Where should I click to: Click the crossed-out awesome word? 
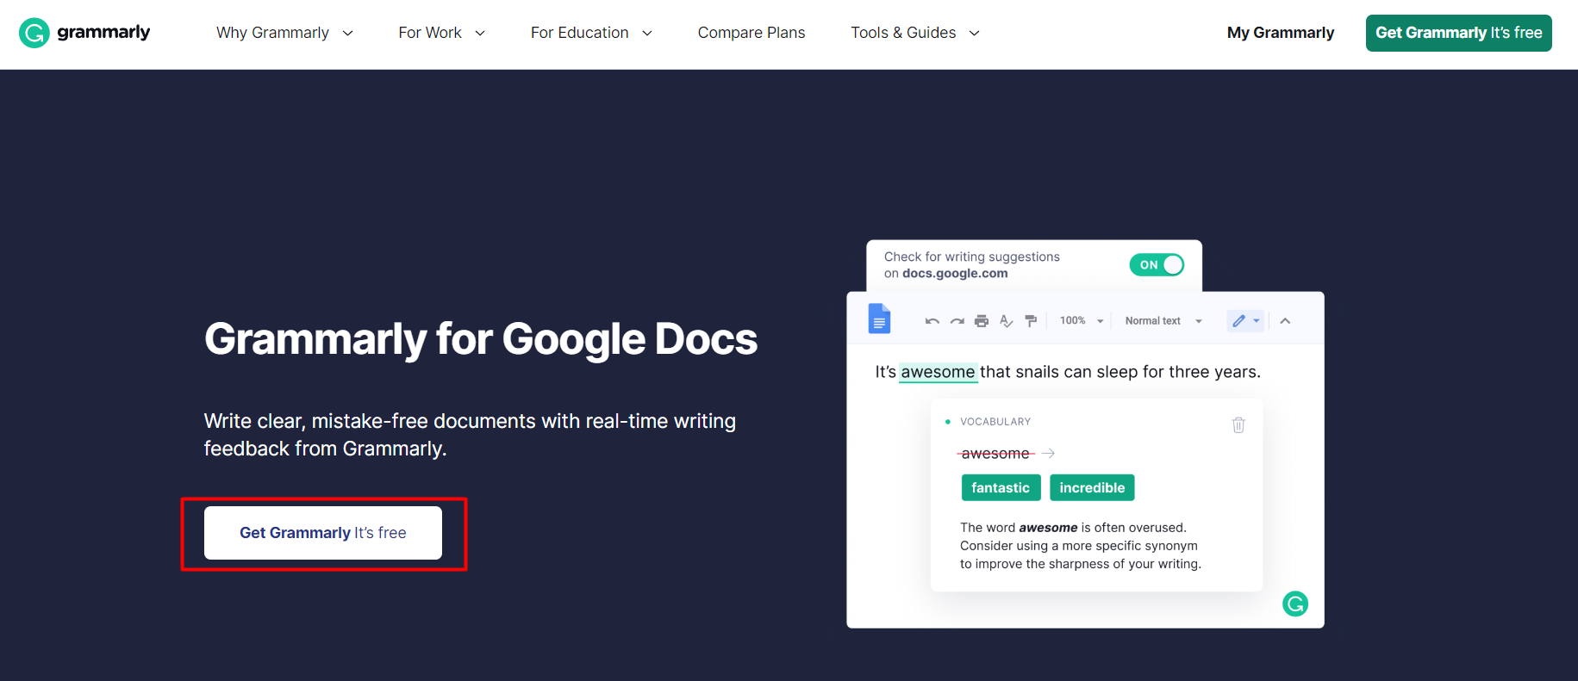click(x=995, y=454)
